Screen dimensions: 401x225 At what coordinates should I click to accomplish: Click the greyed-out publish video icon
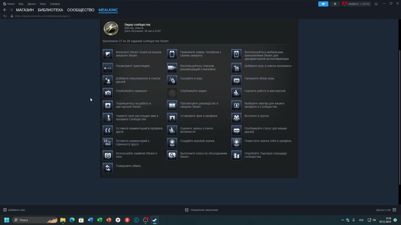(x=172, y=93)
